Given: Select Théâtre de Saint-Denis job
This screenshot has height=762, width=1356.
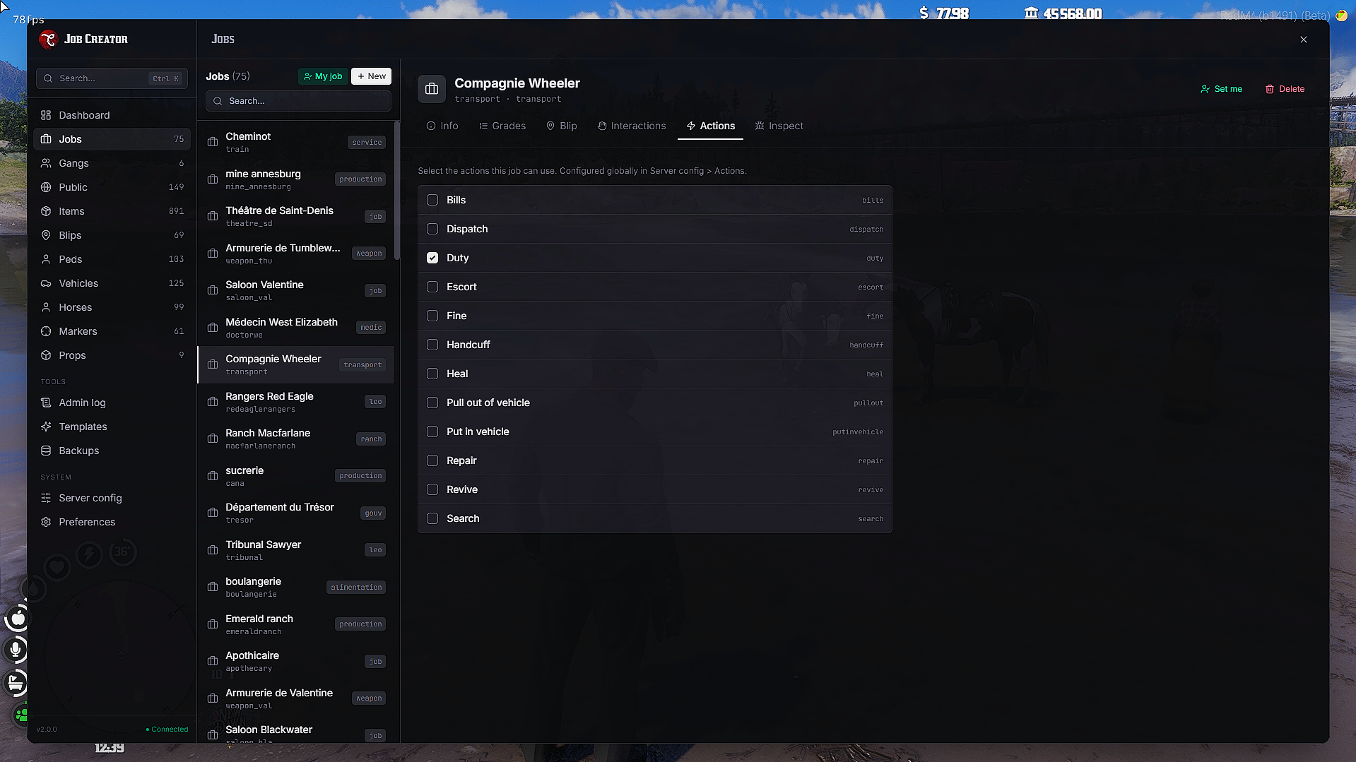Looking at the screenshot, I should pos(296,216).
